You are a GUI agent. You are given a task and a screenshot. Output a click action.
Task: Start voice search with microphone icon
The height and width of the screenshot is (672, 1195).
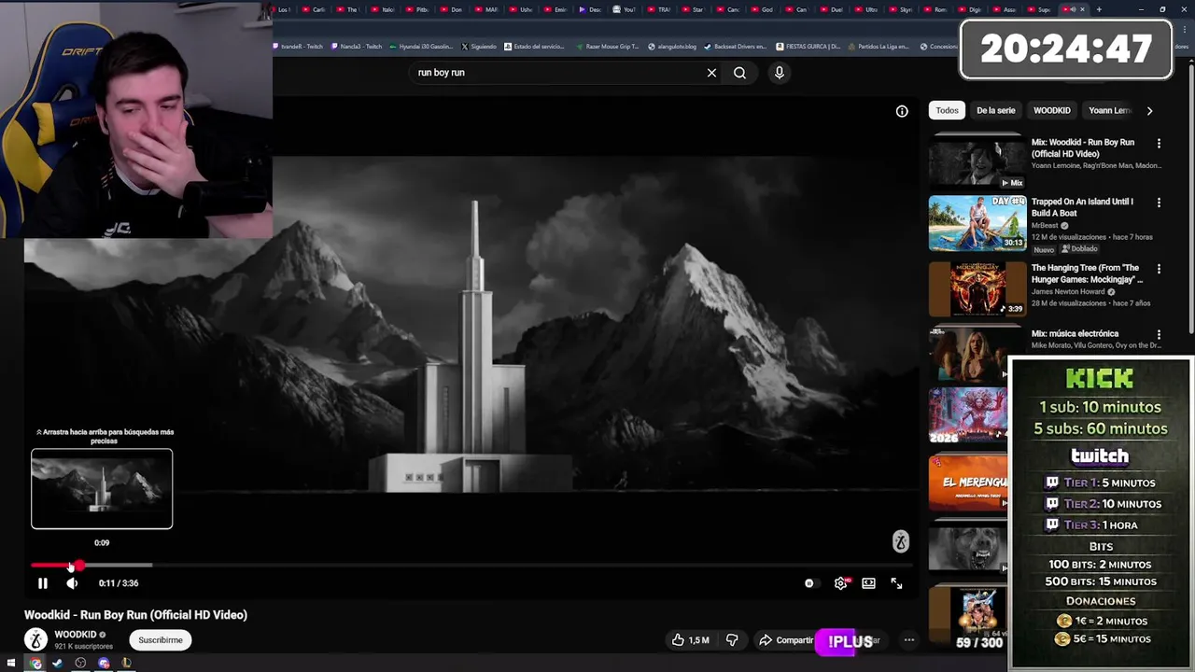click(779, 73)
